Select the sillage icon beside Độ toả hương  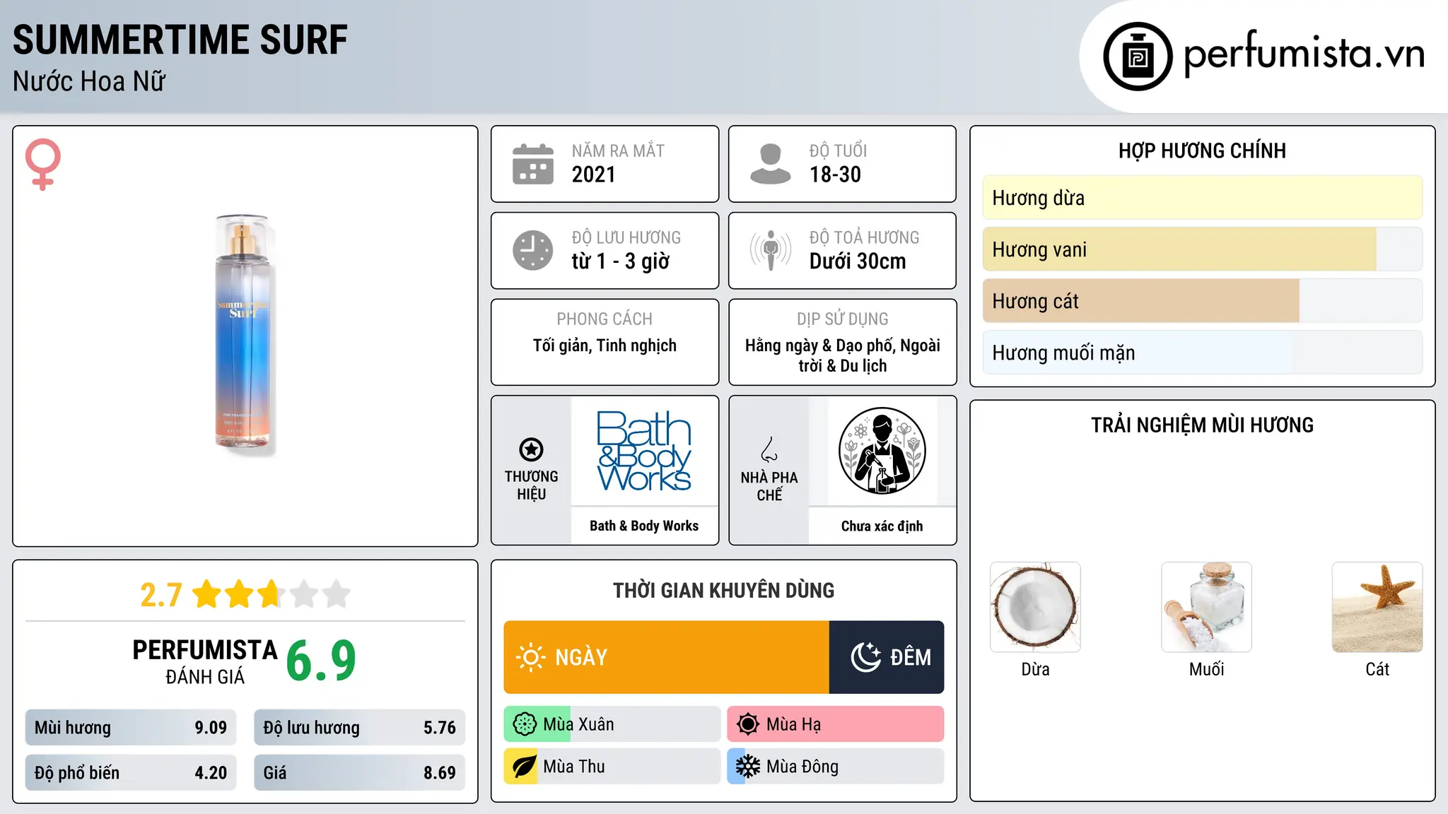771,250
